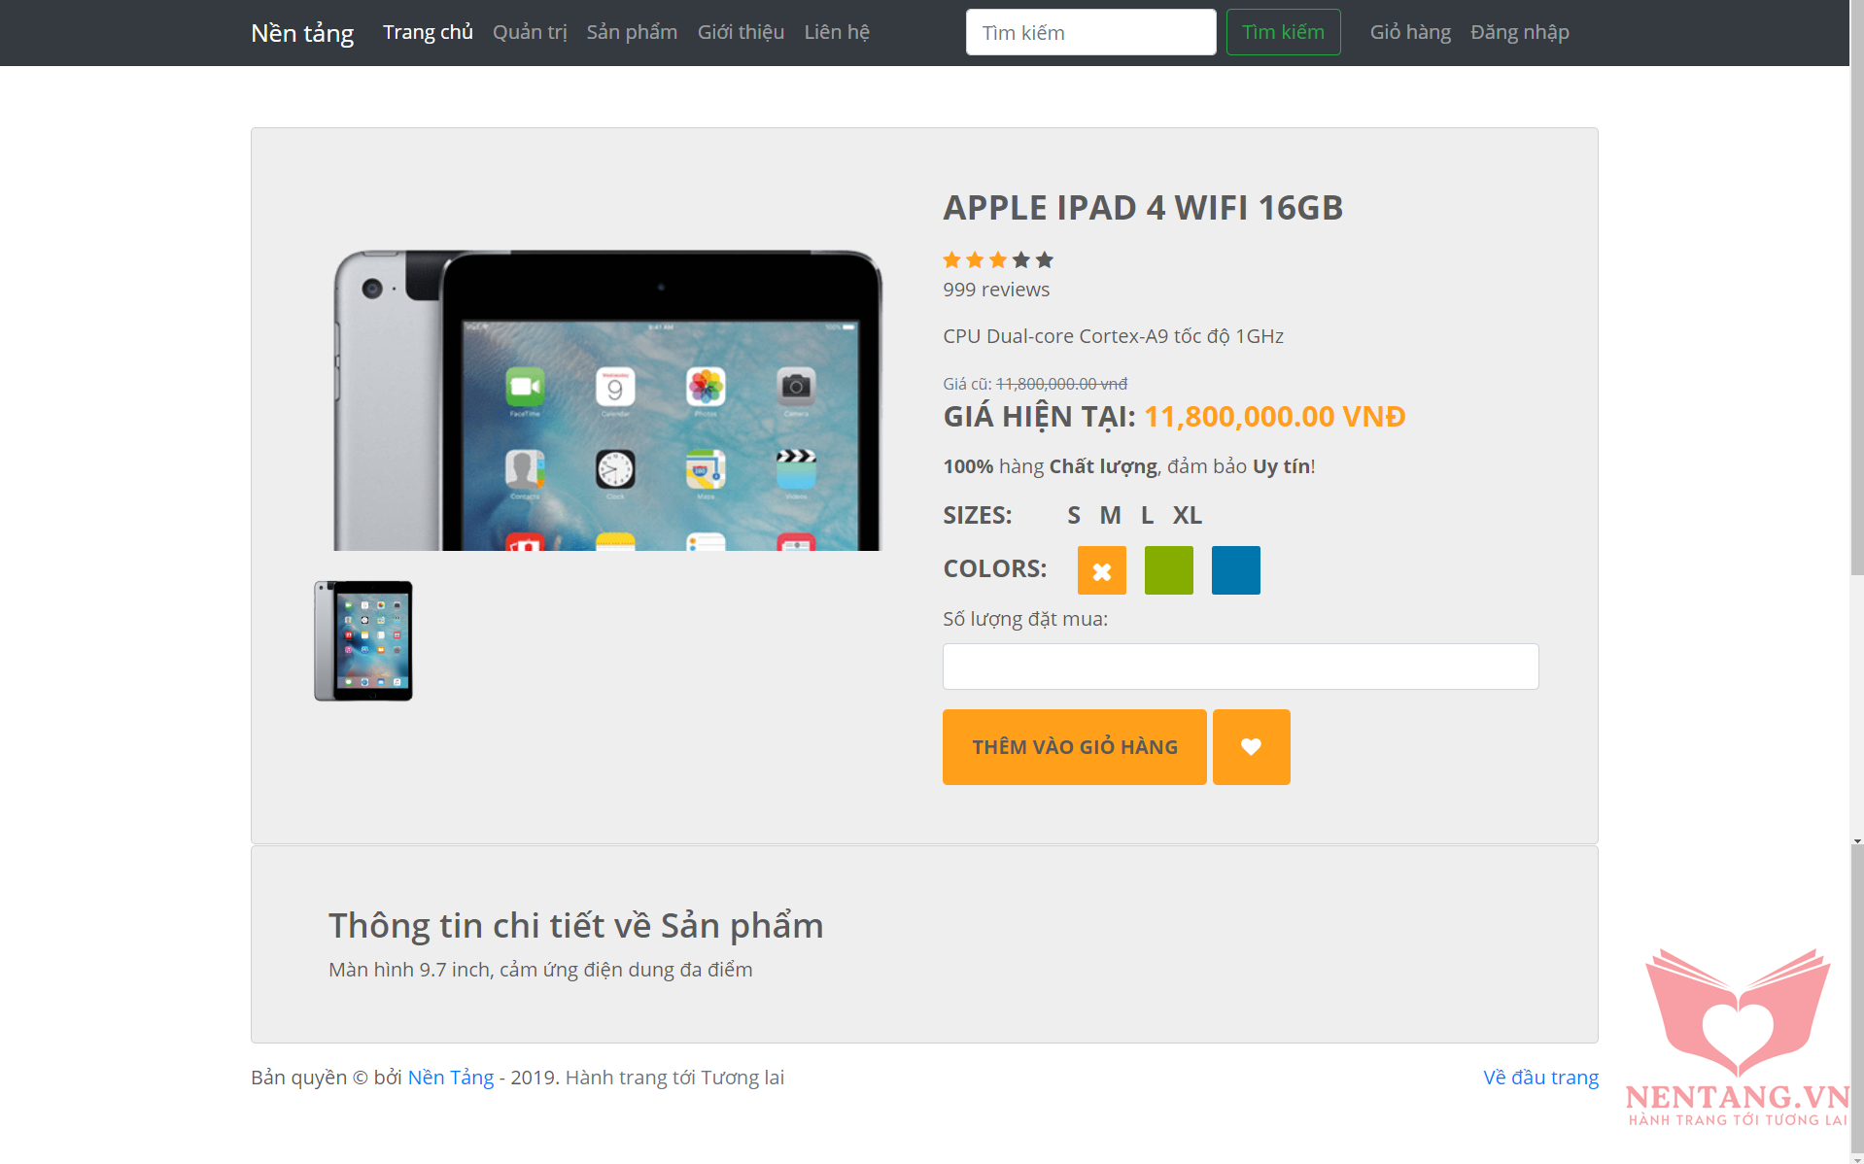Screen dimensions: 1864x1164
Task: Go to Quản trị page
Action: 530,32
